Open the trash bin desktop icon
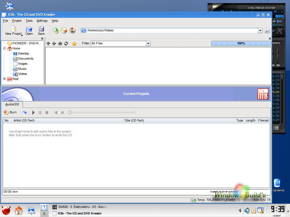290x217 pixels. point(277,183)
